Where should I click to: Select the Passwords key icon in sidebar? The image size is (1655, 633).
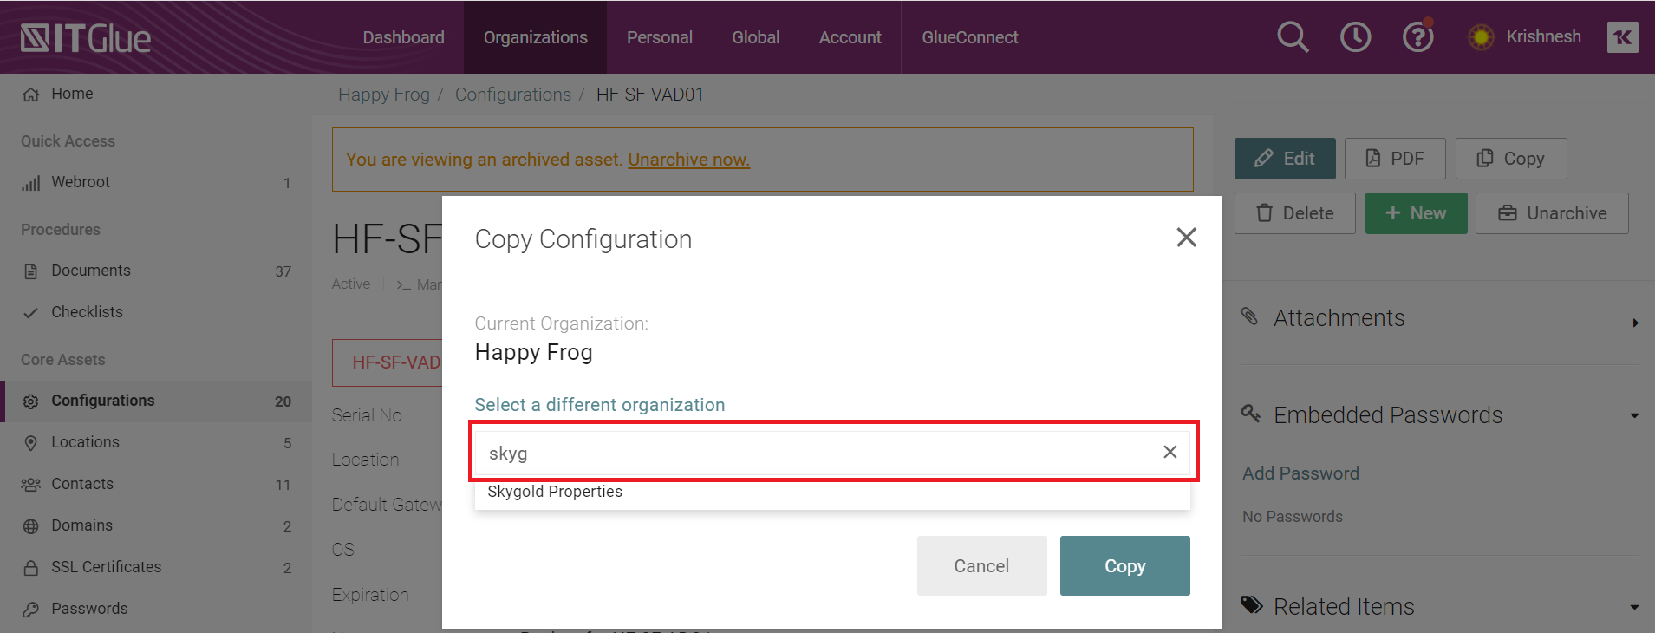(30, 609)
